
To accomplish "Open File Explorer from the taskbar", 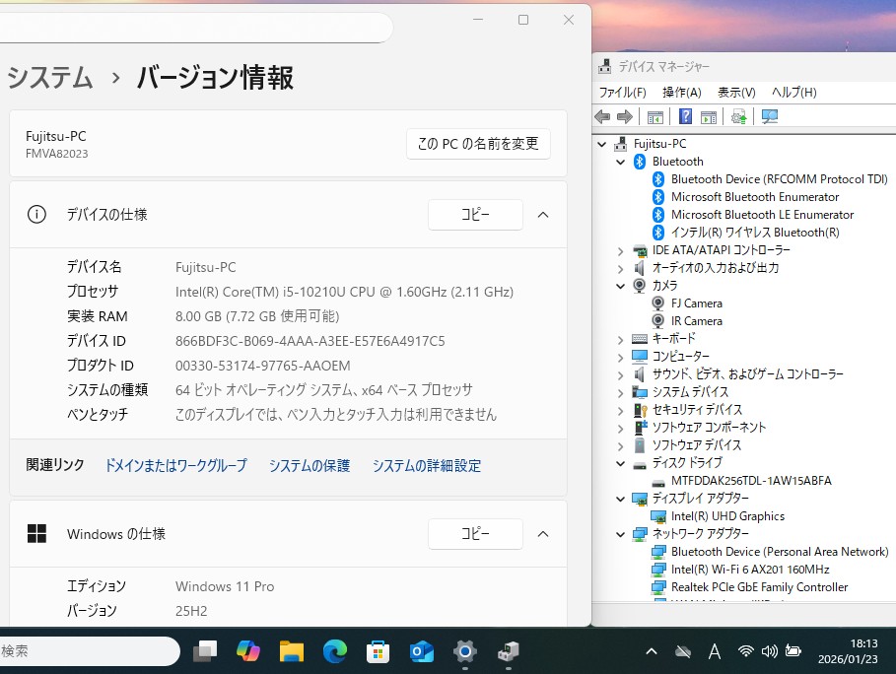I will coord(291,651).
